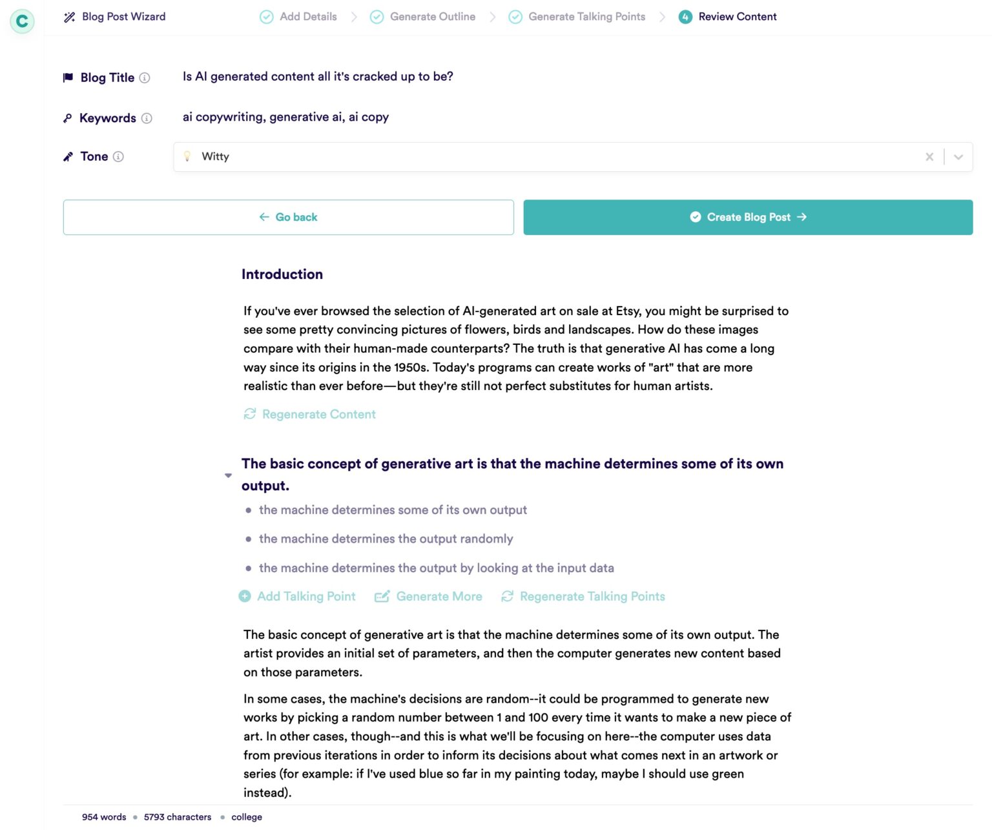992x830 pixels.
Task: Click the Add Talking Point plus icon
Action: [245, 596]
